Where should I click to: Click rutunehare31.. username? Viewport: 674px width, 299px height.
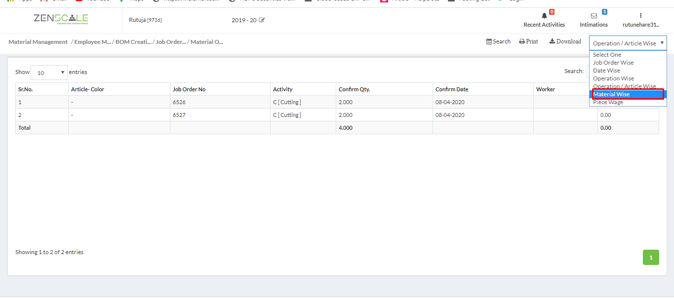coord(641,25)
